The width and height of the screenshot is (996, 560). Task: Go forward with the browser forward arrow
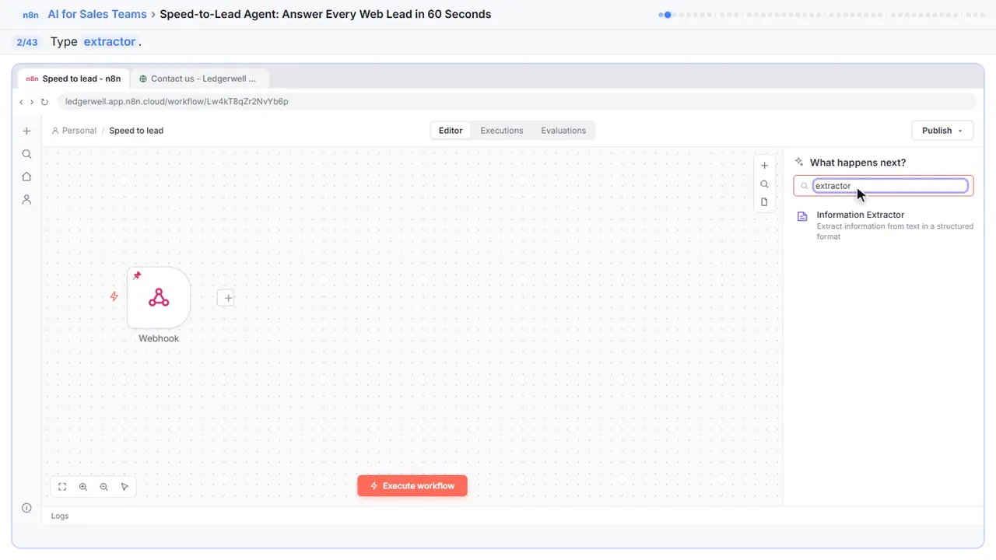point(32,102)
